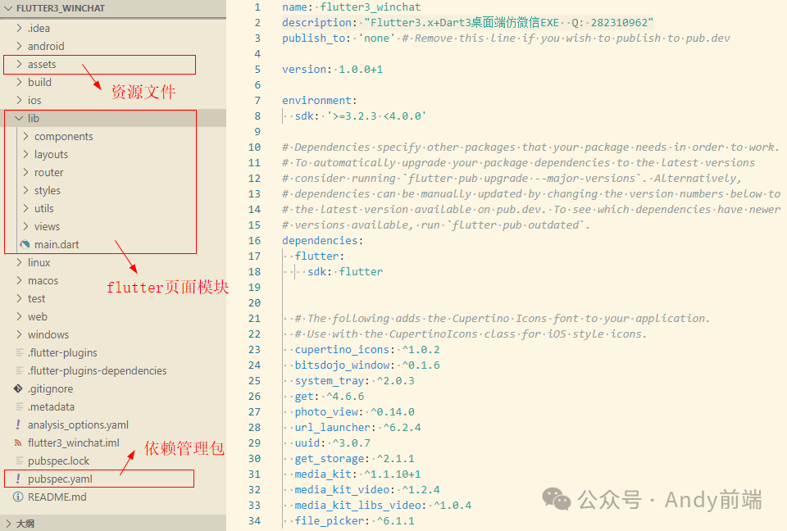The width and height of the screenshot is (787, 531).
Task: Select the router folder name
Action: click(x=49, y=173)
